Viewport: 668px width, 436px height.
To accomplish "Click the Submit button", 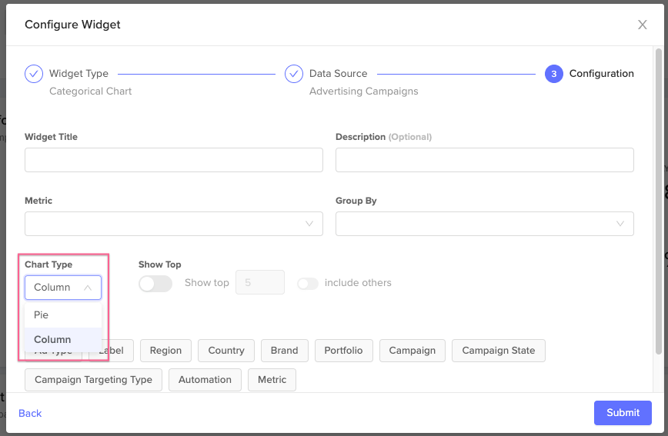I will 623,413.
